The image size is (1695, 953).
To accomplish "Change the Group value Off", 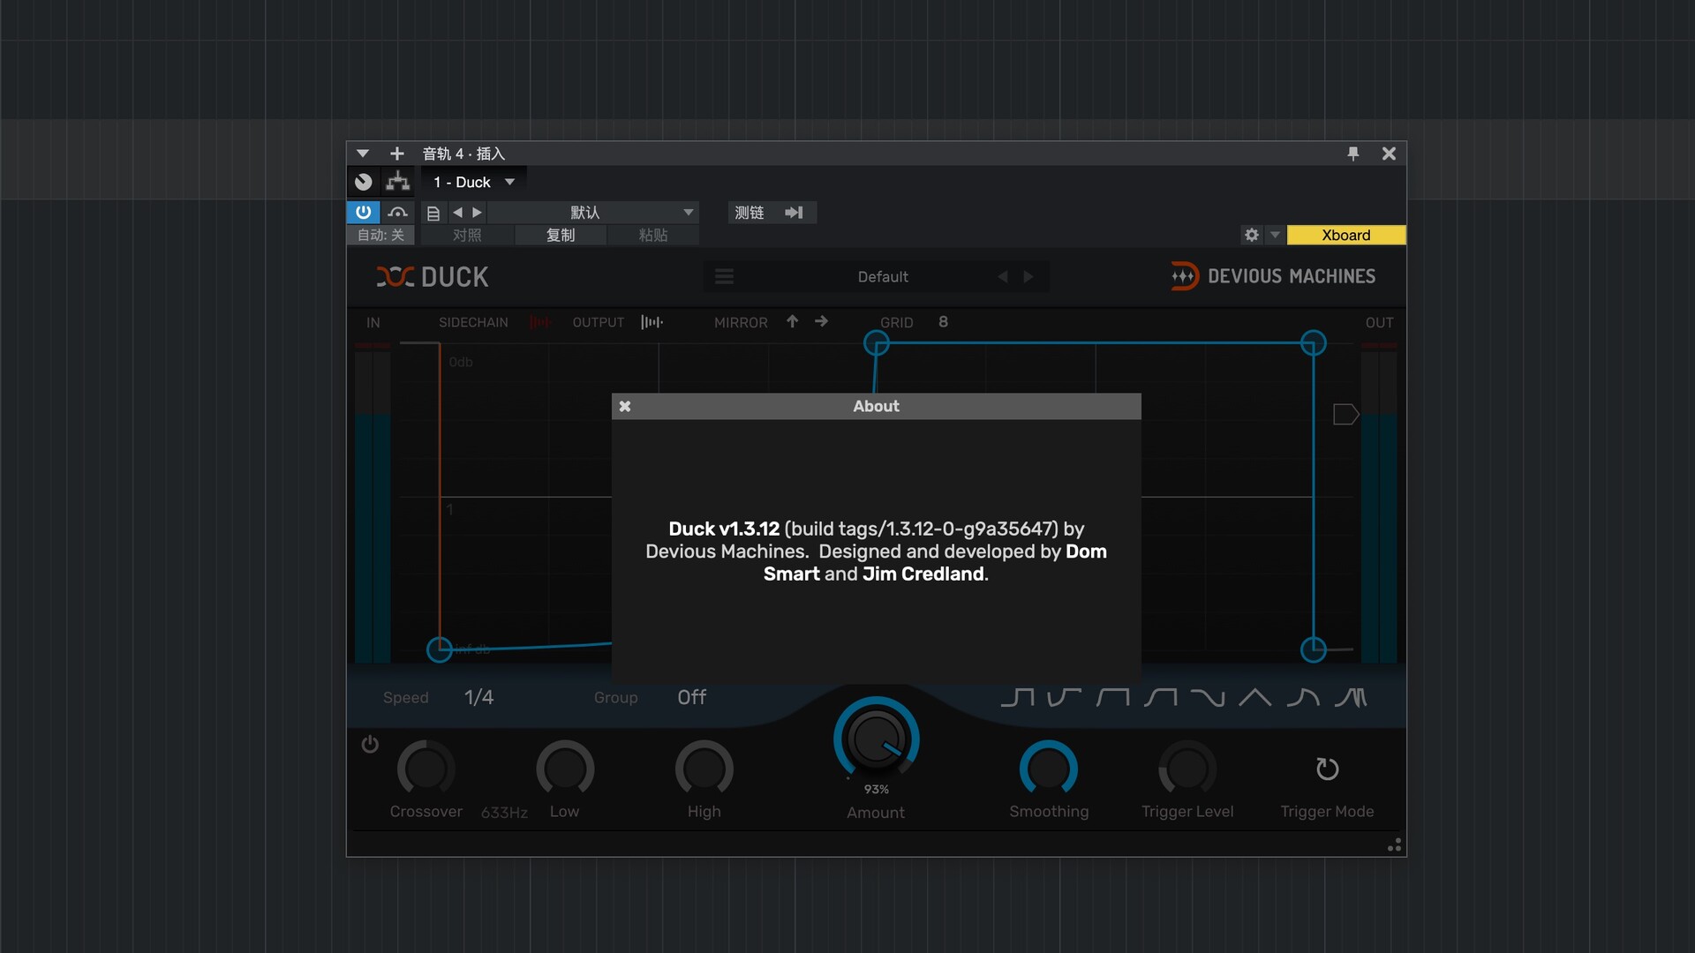I will (x=692, y=697).
